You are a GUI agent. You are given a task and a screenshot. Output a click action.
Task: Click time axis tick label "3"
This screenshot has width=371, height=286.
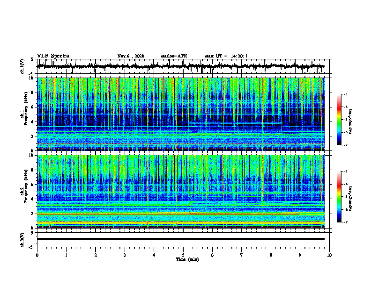pos(125,255)
